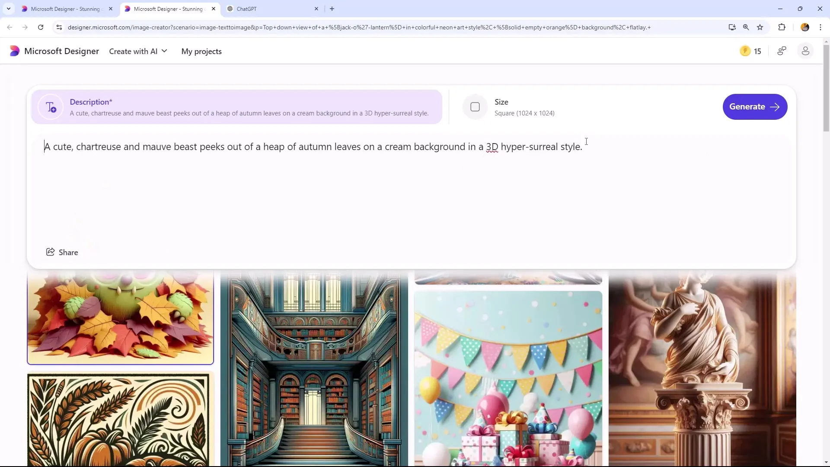The width and height of the screenshot is (830, 467).
Task: Toggle the Size checkbox option
Action: pos(475,107)
